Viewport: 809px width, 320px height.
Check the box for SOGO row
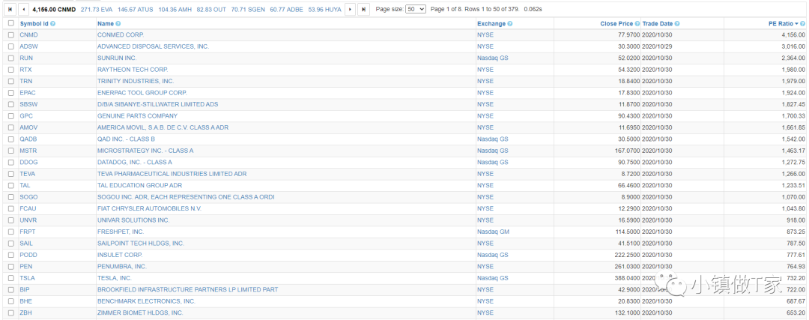pyautogui.click(x=10, y=197)
